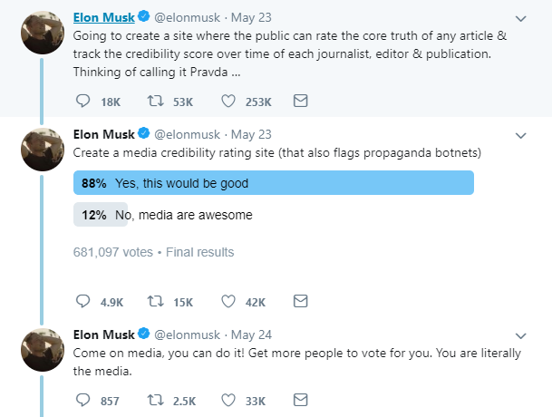Like the tweet with 253K likes
552x417 pixels.
tap(228, 101)
